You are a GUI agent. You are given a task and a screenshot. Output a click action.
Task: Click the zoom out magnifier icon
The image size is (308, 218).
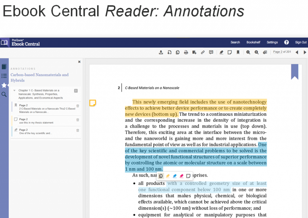pyautogui.click(x=248, y=52)
